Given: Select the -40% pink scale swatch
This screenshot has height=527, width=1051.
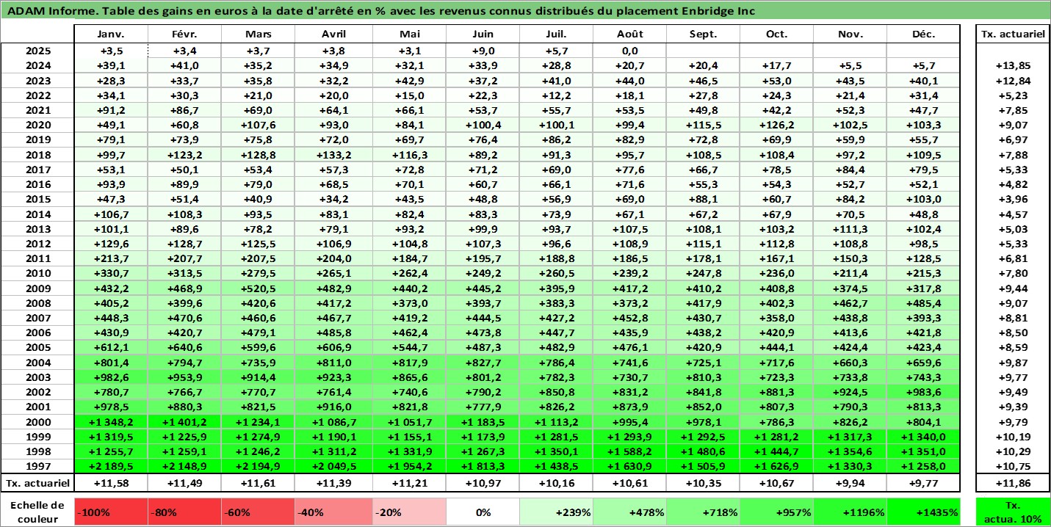Looking at the screenshot, I should (x=333, y=512).
